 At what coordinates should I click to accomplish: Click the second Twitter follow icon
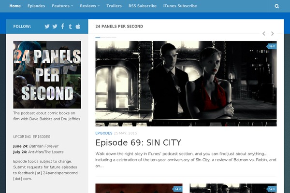55,27
